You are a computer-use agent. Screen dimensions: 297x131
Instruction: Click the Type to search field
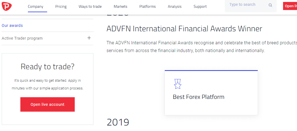247,5
